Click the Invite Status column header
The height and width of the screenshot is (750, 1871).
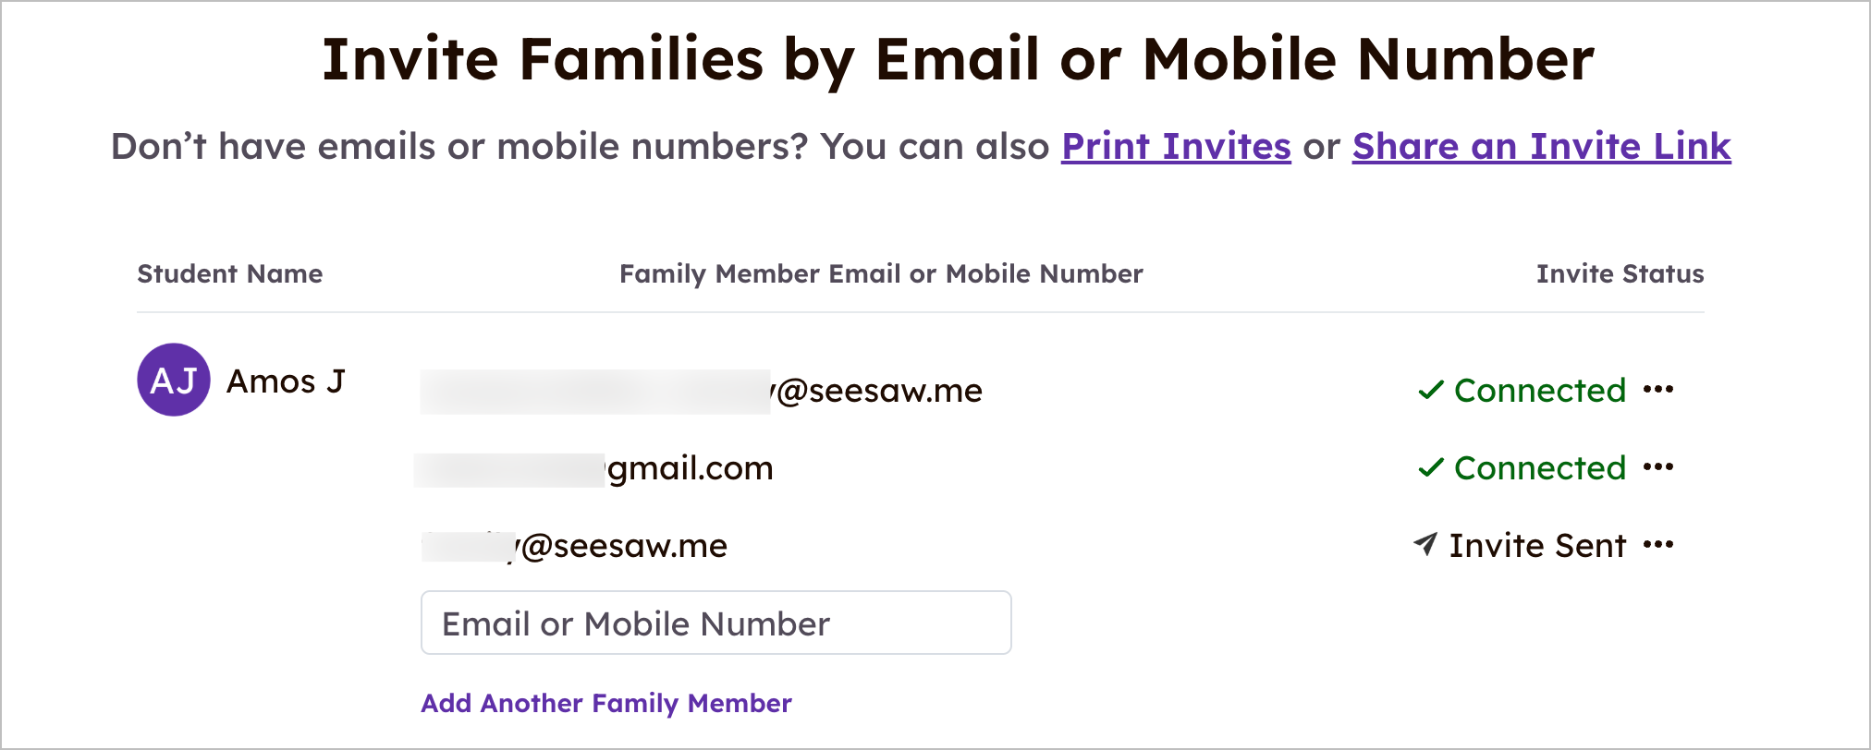[1620, 273]
